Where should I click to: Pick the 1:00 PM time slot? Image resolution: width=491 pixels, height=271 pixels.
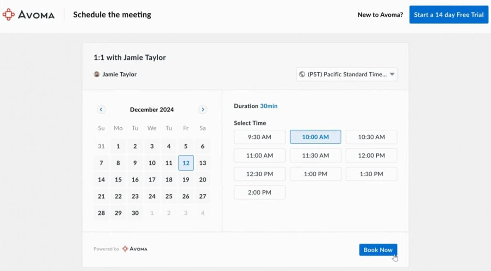[315, 174]
